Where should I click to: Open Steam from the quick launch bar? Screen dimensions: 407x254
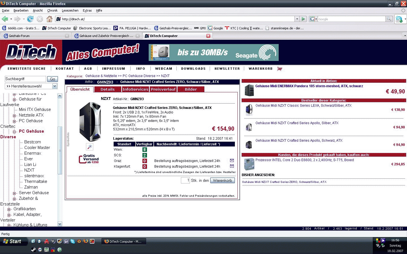[x=33, y=249]
